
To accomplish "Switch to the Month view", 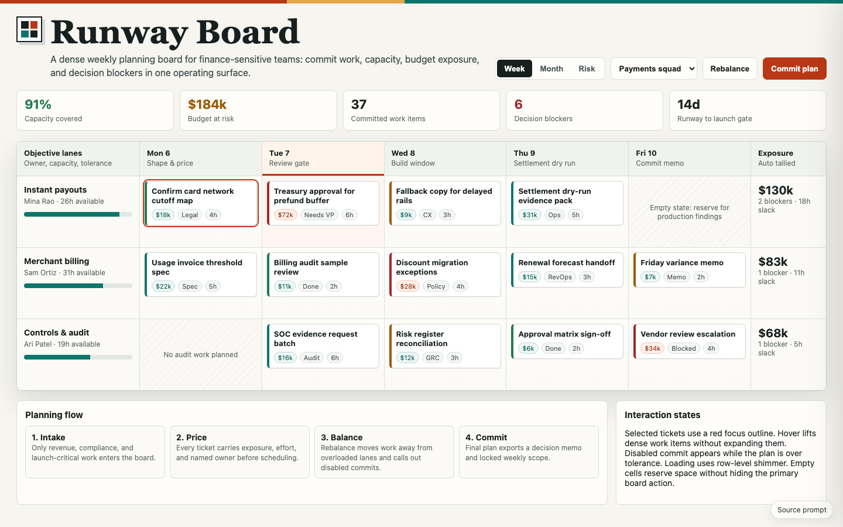I will tap(551, 69).
